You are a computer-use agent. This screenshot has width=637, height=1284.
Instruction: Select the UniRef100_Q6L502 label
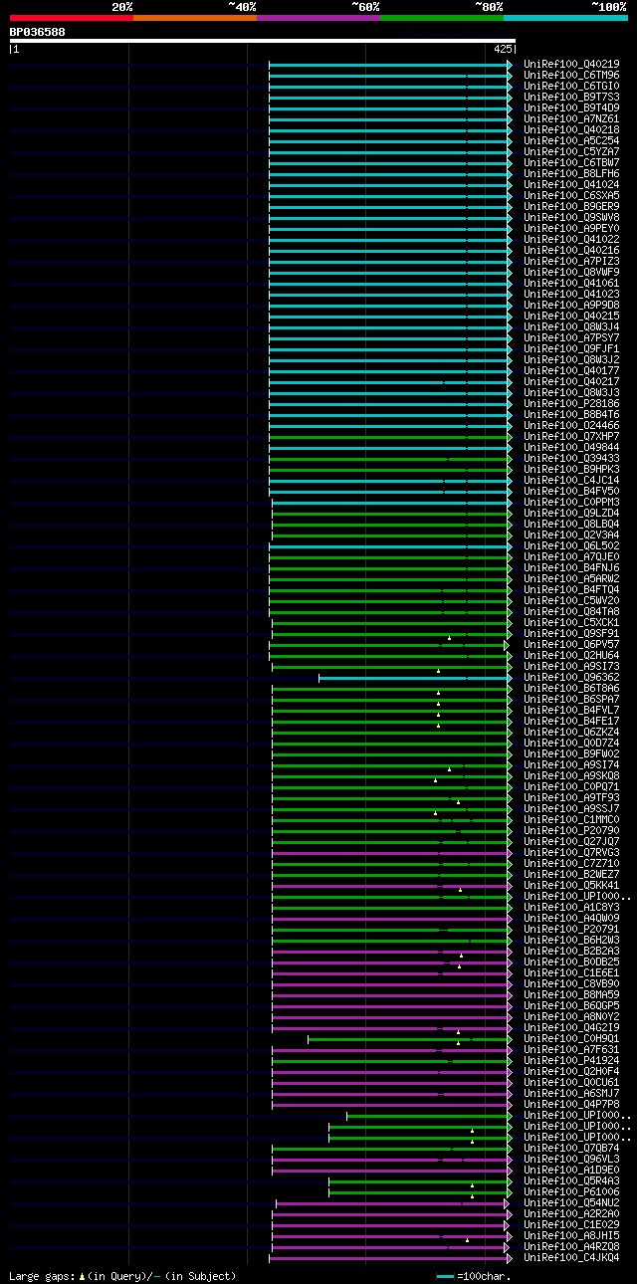(x=571, y=546)
